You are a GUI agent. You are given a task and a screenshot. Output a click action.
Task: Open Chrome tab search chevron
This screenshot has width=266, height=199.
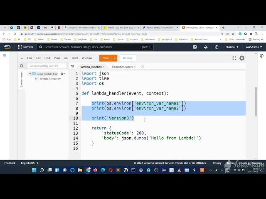tap(238, 27)
